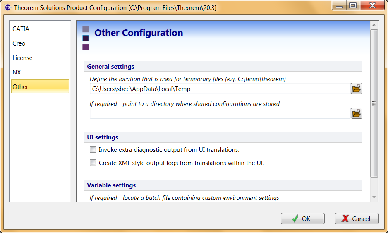
Task: Close the Product Configuration window
Action: point(372,5)
